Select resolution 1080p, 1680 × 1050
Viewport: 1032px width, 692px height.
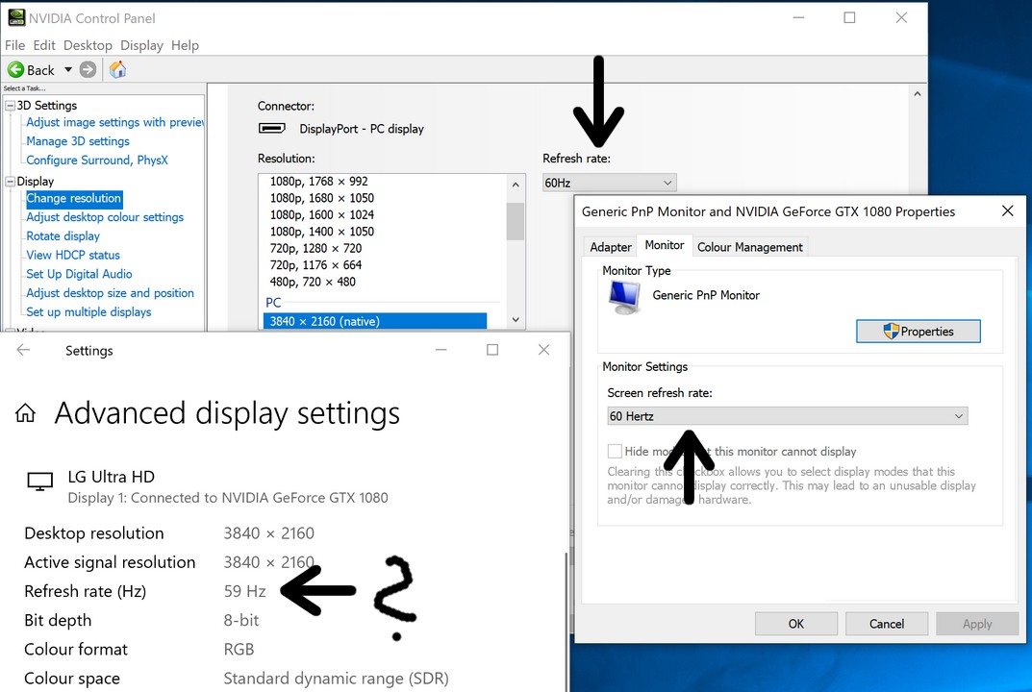[x=322, y=198]
